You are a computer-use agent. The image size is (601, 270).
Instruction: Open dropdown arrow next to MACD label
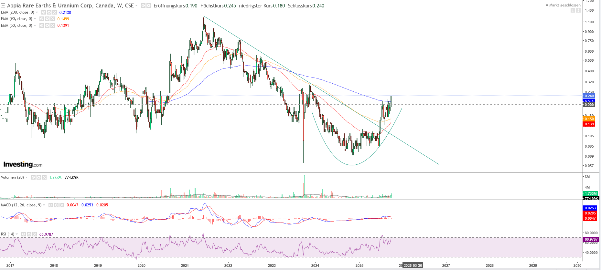tap(44, 205)
